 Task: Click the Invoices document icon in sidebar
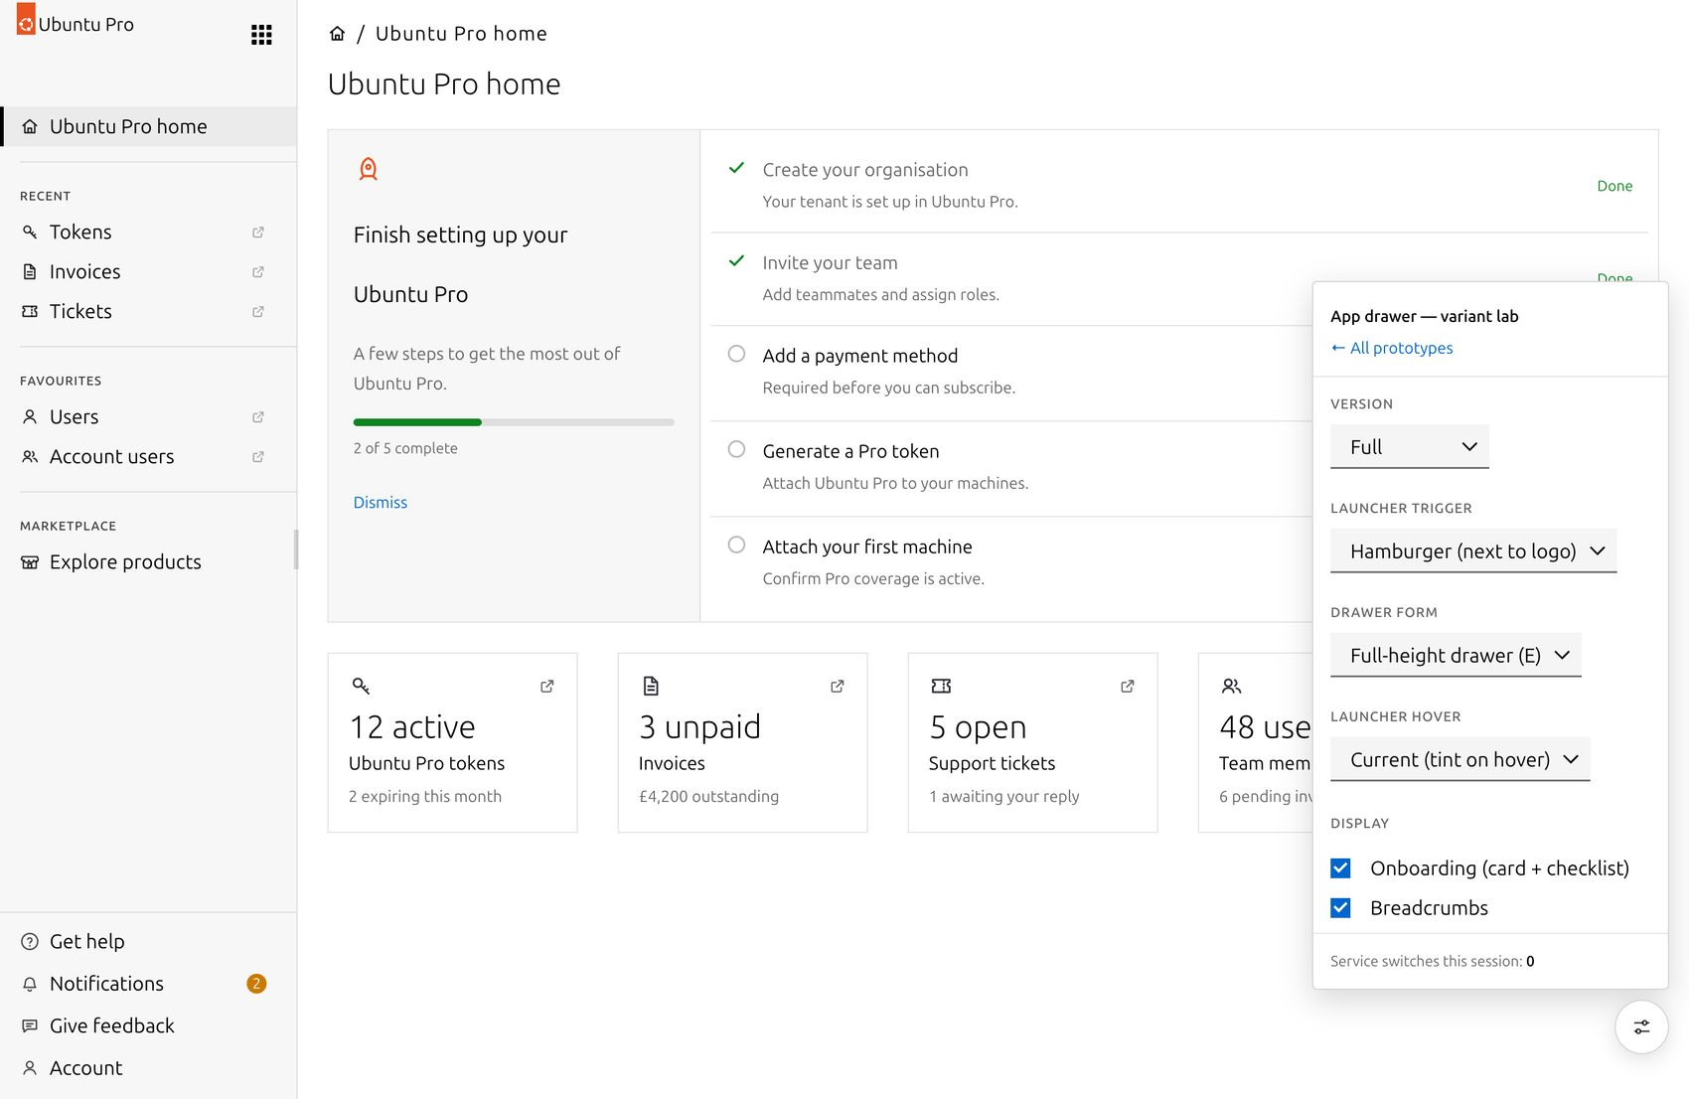pyautogui.click(x=30, y=271)
